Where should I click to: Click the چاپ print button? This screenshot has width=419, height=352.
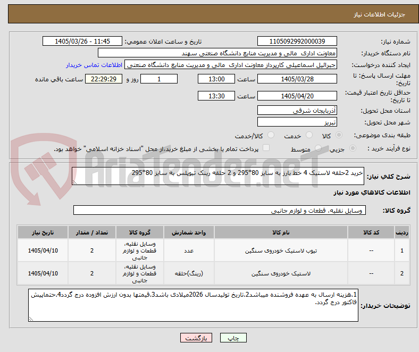(x=233, y=338)
